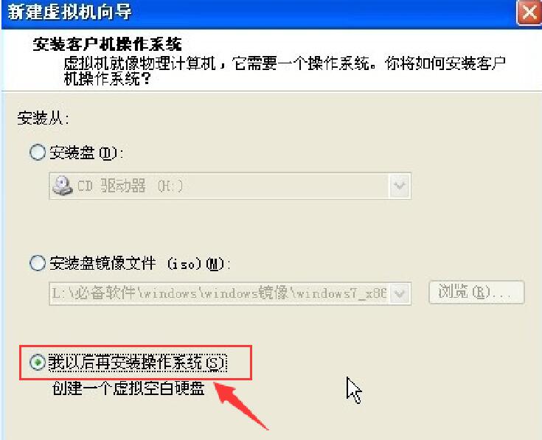Close the 新建虚拟机向导 wizard window
The width and height of the screenshot is (542, 440).
pos(529,13)
